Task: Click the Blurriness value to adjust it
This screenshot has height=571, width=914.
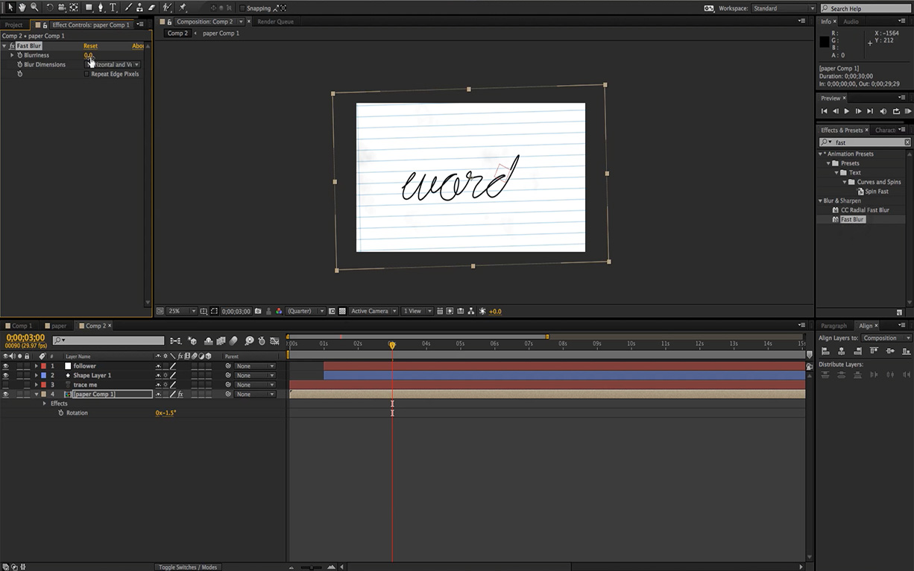Action: coord(89,55)
